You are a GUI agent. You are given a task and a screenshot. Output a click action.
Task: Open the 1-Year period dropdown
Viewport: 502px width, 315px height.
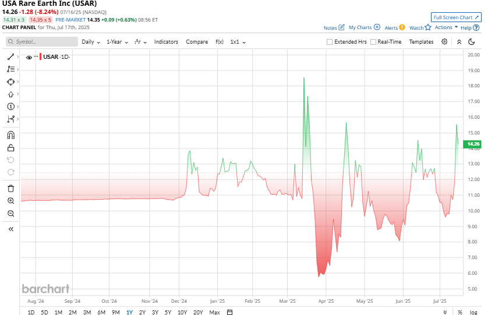(x=118, y=42)
